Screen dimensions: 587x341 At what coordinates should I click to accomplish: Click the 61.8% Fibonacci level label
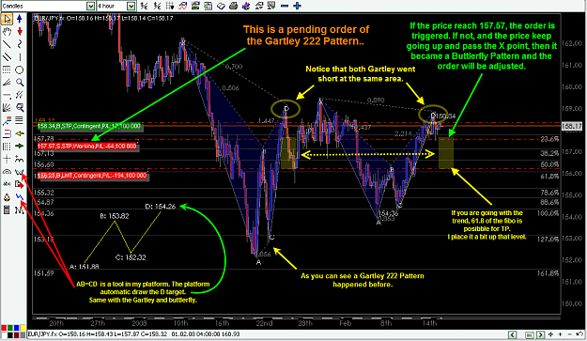[550, 177]
